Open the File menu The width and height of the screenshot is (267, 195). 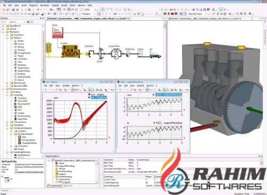click(x=4, y=5)
